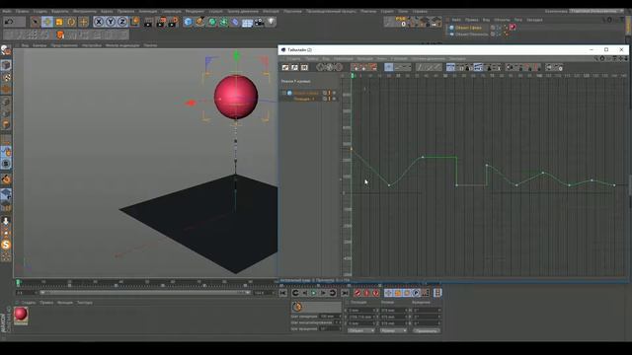Select Объект Плоскость in Object Manager
632x355 pixels.
472,35
